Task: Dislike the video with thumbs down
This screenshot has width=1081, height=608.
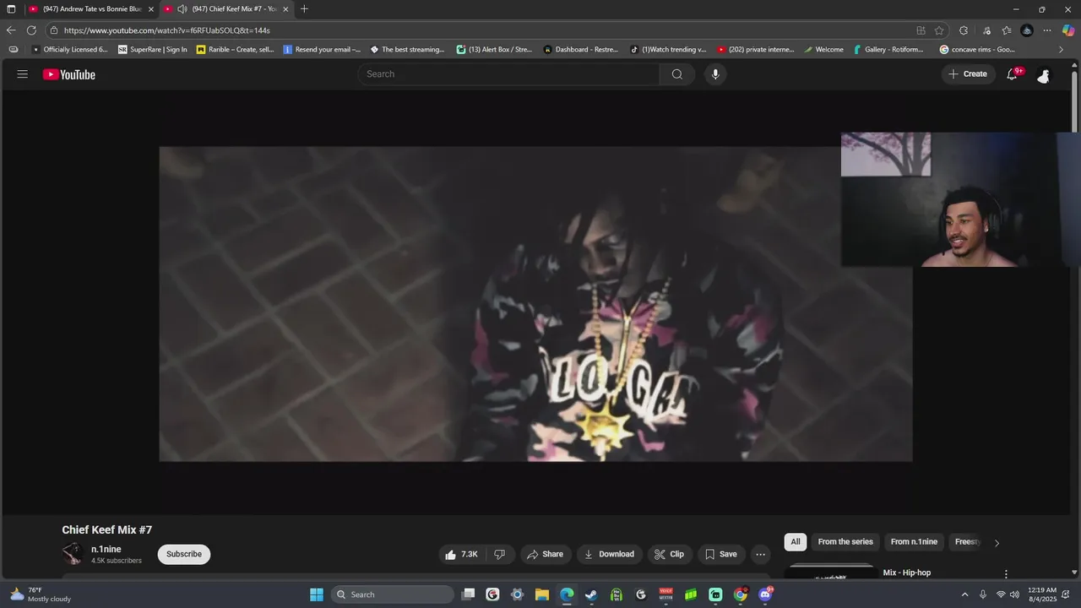Action: coord(499,554)
